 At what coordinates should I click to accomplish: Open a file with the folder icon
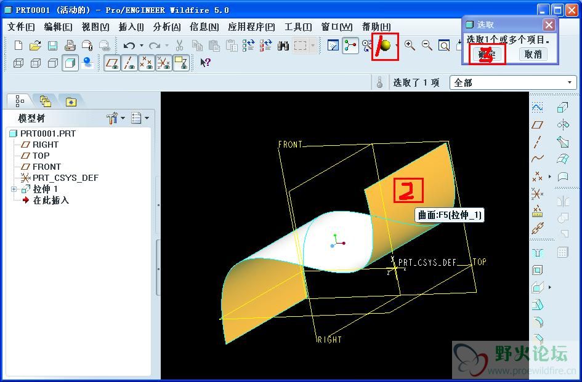click(x=35, y=46)
